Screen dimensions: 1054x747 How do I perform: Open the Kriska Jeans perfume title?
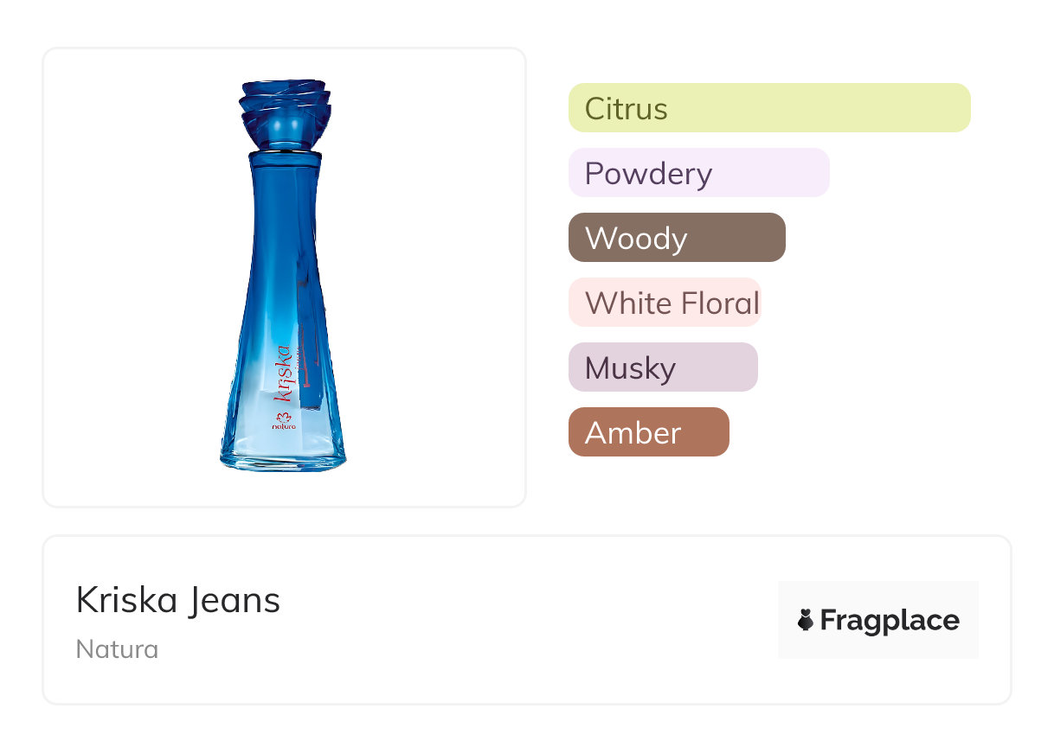point(178,600)
